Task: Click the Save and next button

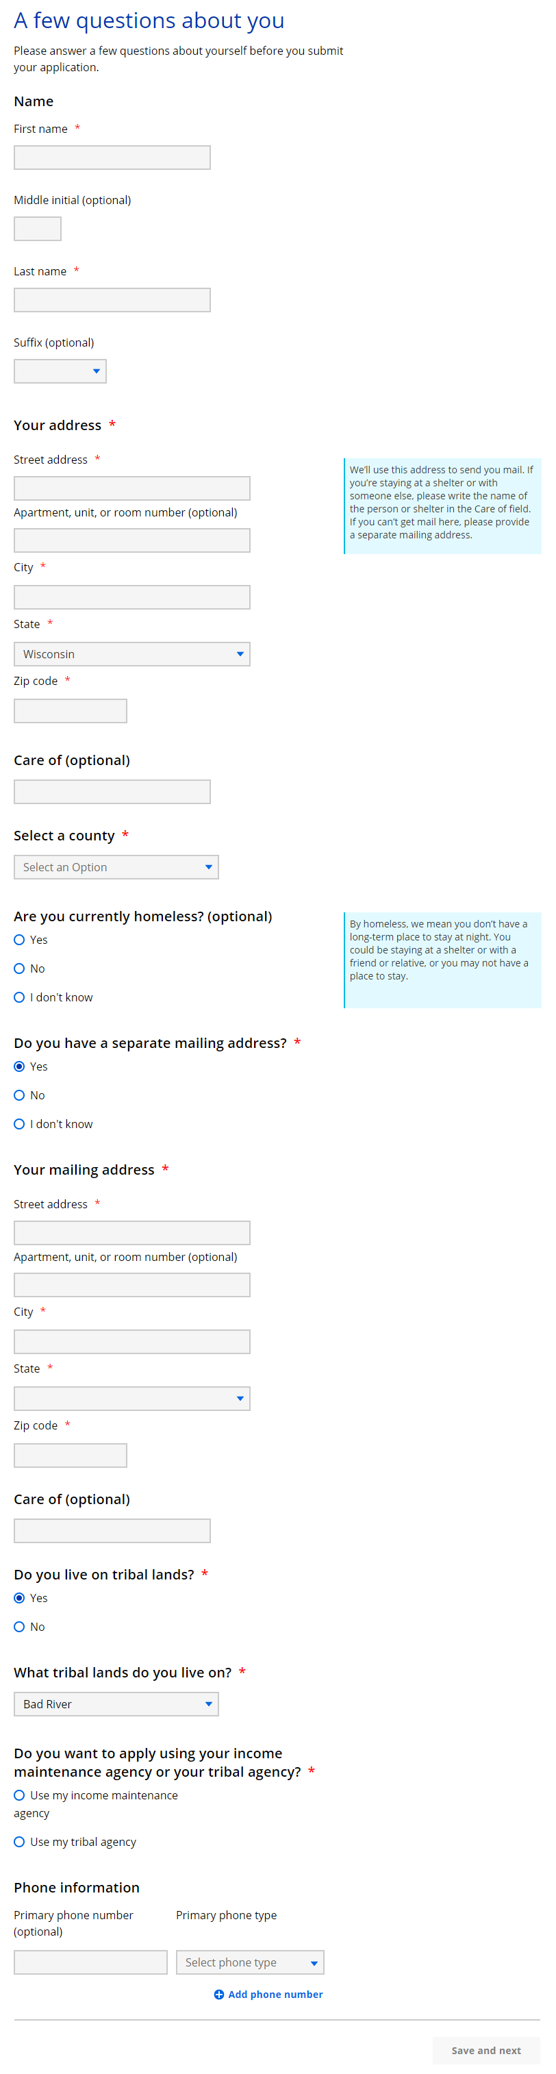Action: (x=486, y=2050)
